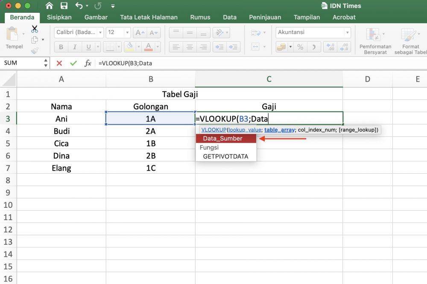
Task: Click the Home icon in title bar
Action: [x=49, y=6]
